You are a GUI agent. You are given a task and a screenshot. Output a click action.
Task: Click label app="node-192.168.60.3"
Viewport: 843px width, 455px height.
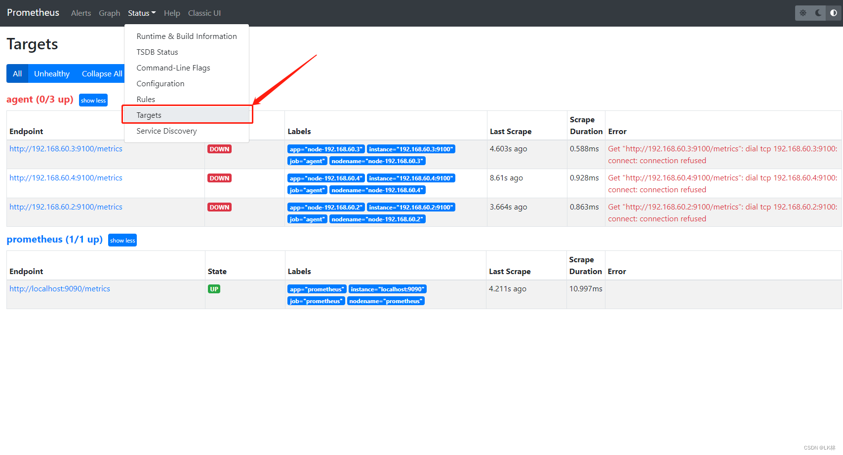(326, 149)
